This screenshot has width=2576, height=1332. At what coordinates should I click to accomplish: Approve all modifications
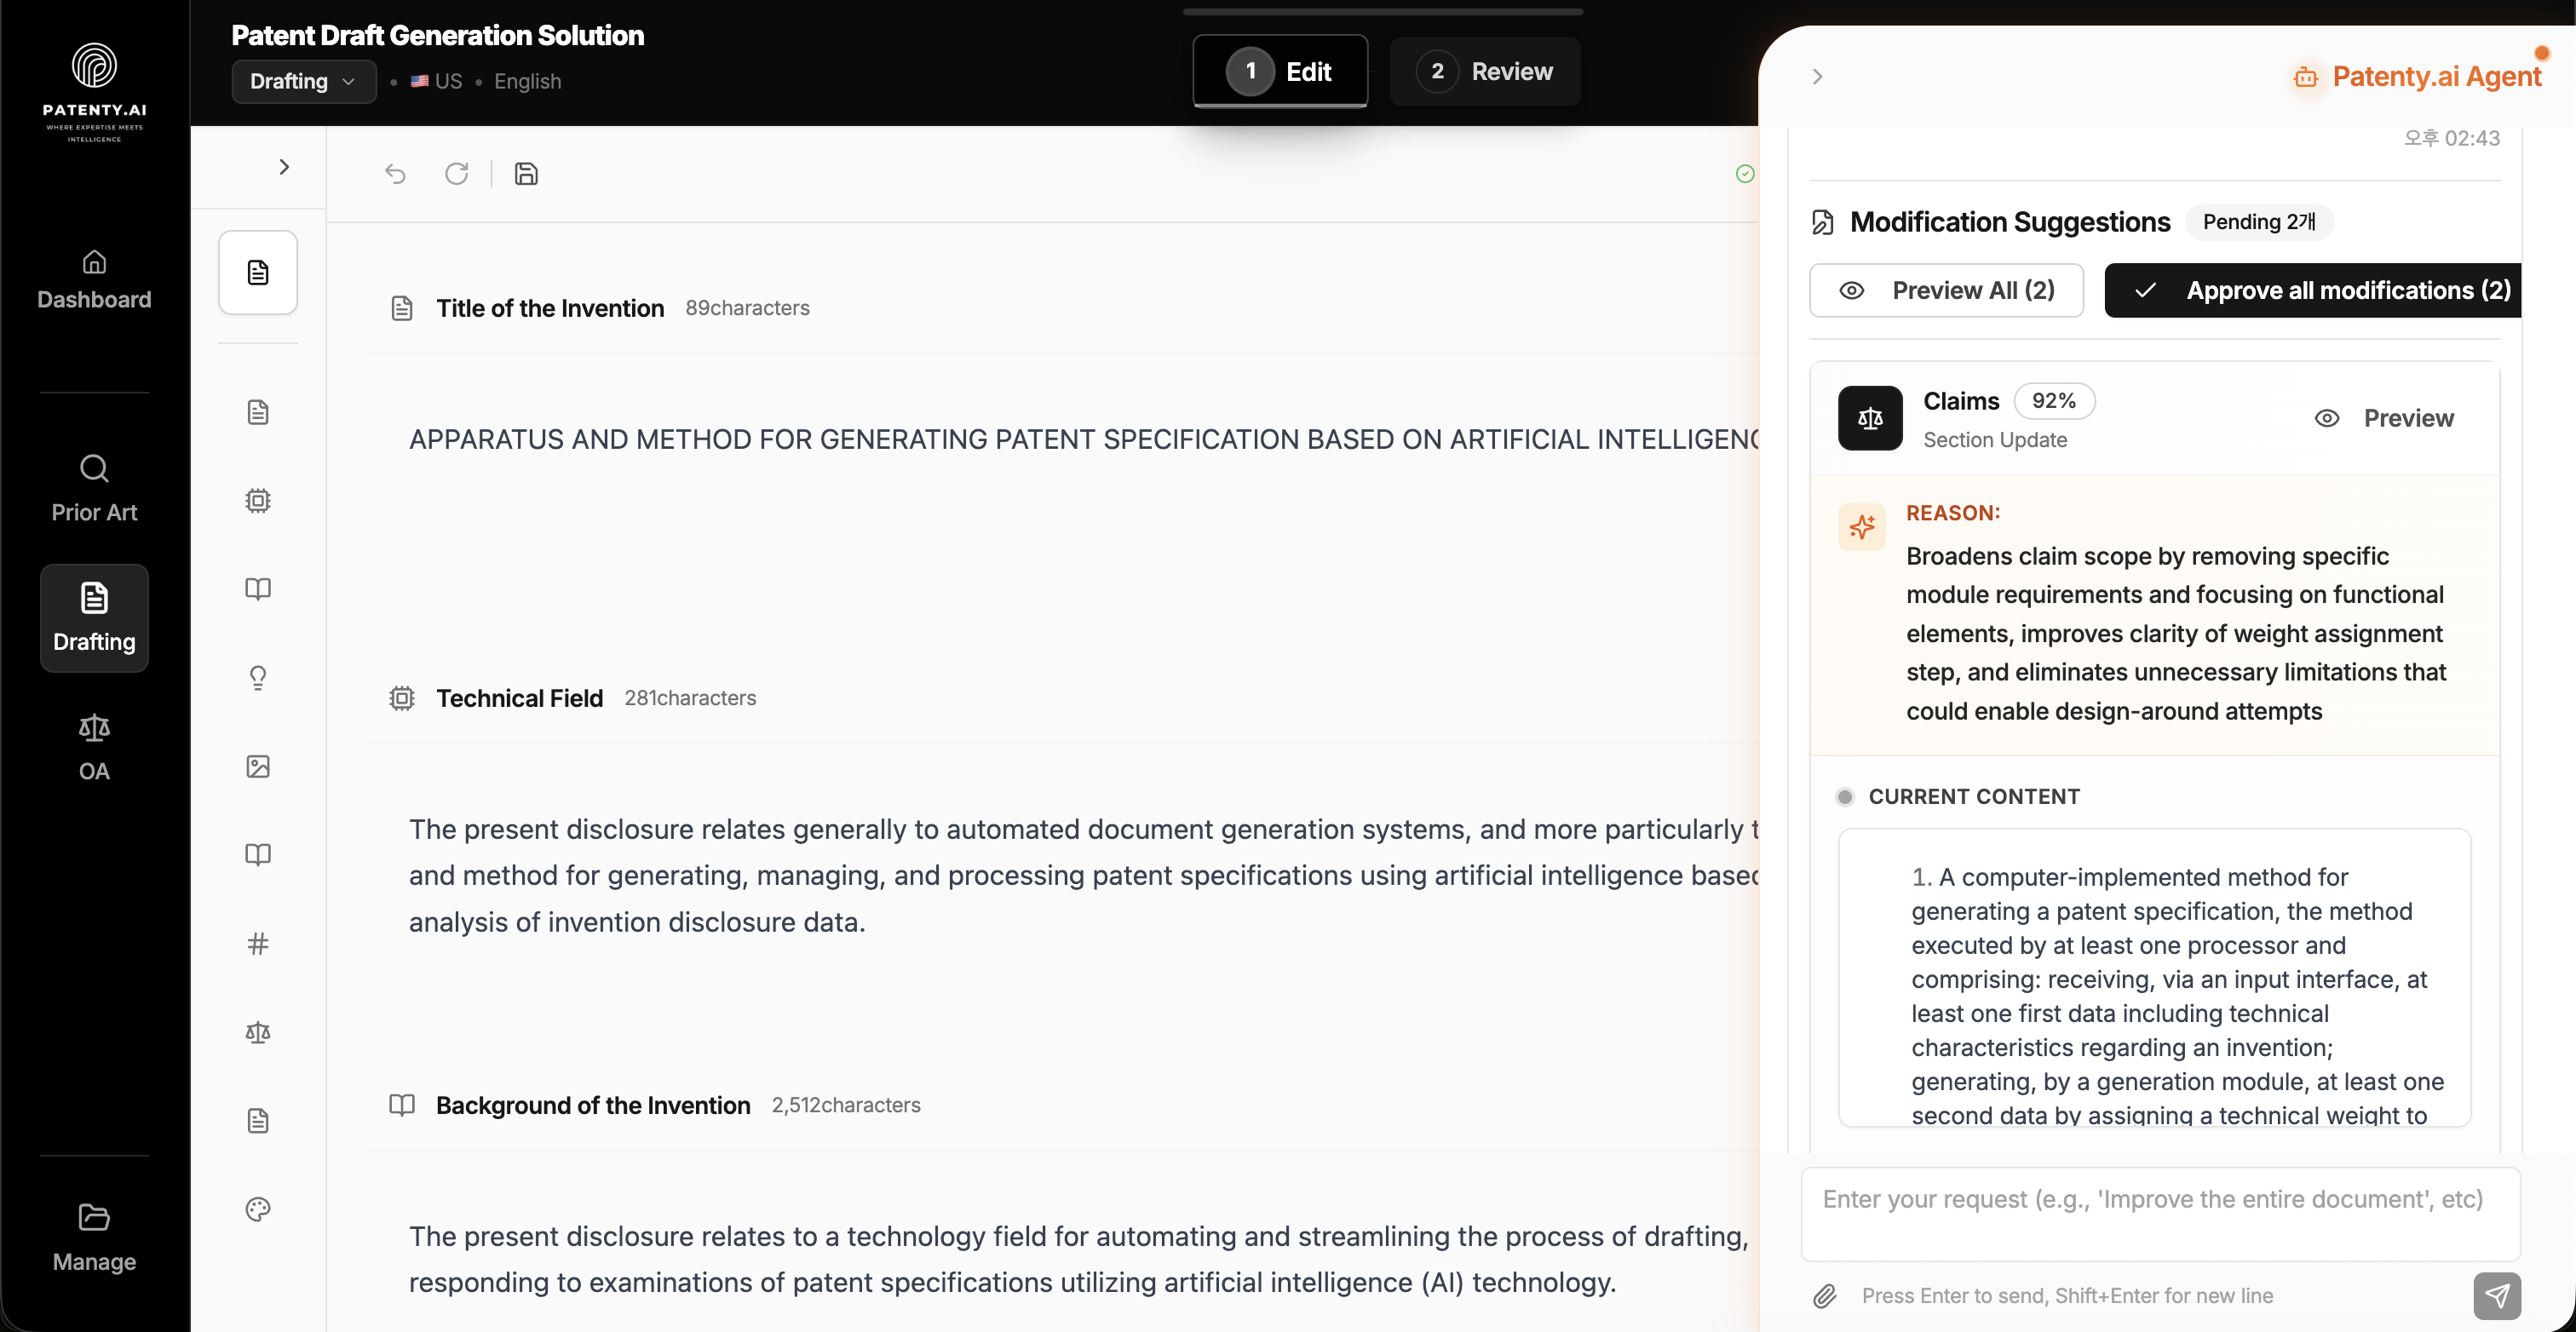(2313, 290)
